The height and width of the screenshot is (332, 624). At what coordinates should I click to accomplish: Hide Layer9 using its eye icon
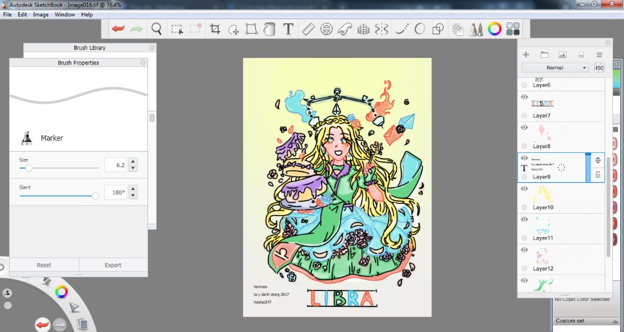[524, 158]
